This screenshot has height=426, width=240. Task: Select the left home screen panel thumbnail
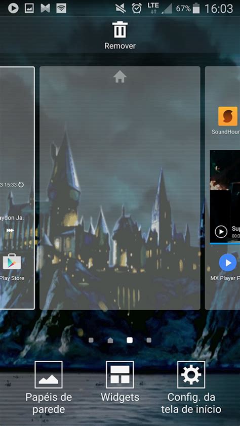[17, 188]
